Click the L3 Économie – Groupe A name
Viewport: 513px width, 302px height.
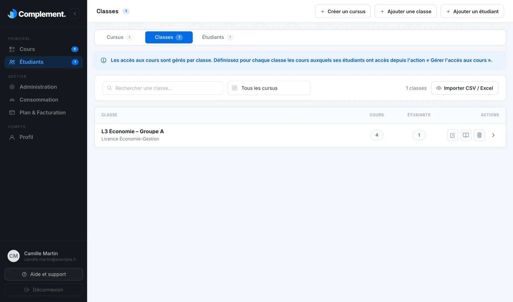click(x=133, y=131)
